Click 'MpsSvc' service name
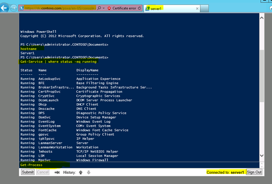 (x=44, y=160)
